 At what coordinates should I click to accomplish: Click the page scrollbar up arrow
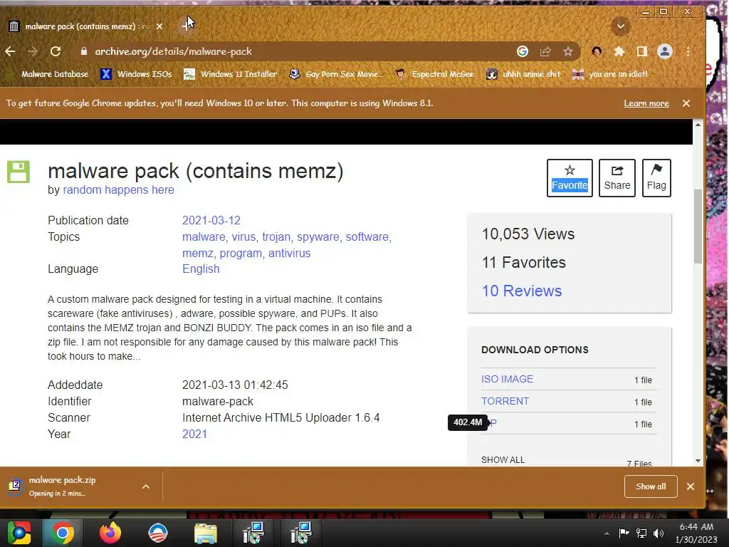click(x=698, y=125)
